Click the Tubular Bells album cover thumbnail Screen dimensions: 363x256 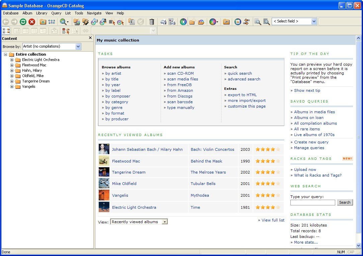(x=104, y=183)
